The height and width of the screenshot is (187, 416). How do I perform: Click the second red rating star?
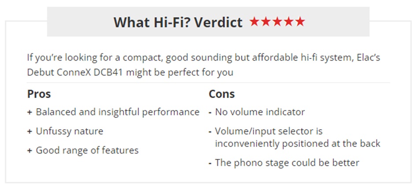pyautogui.click(x=266, y=22)
